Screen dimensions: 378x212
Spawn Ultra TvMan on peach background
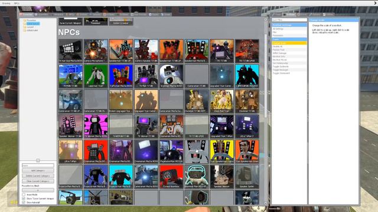(x=70, y=152)
